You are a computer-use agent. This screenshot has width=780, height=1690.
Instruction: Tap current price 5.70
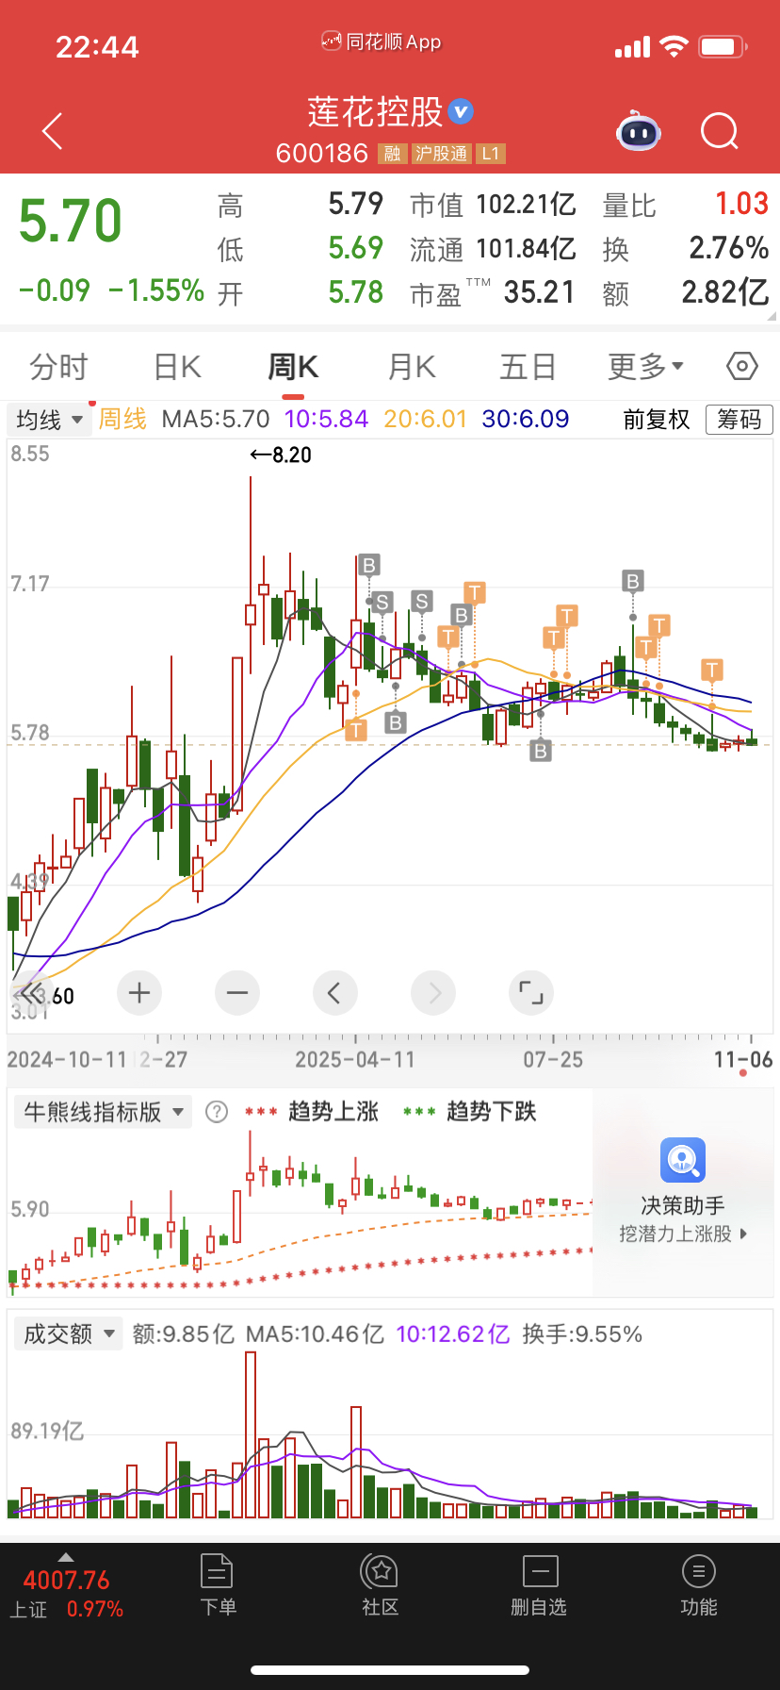coord(71,222)
